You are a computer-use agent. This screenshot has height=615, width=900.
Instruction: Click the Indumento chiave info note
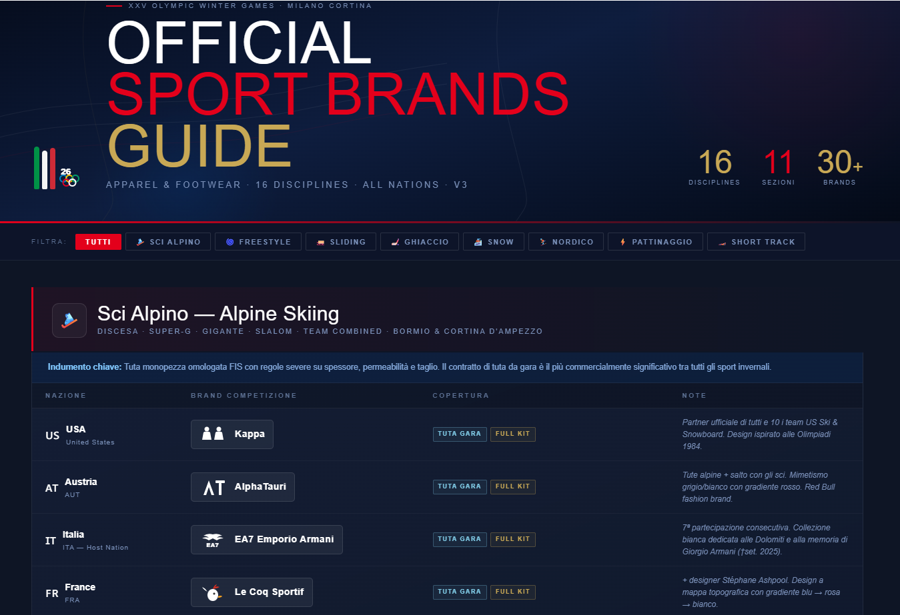[x=447, y=367]
